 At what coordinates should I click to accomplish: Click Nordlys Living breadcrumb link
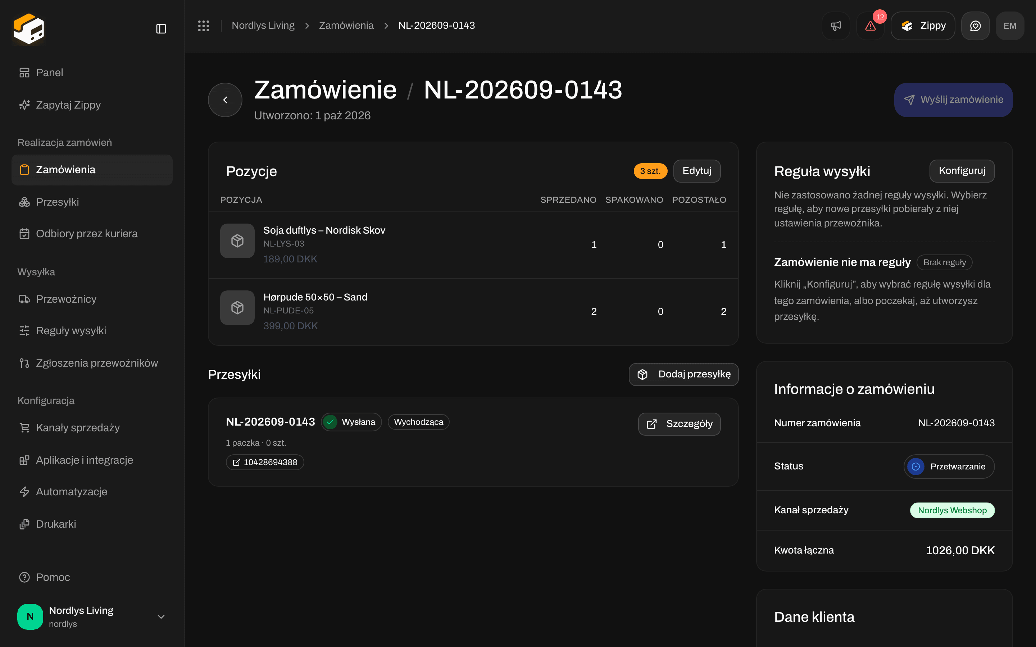coord(263,26)
